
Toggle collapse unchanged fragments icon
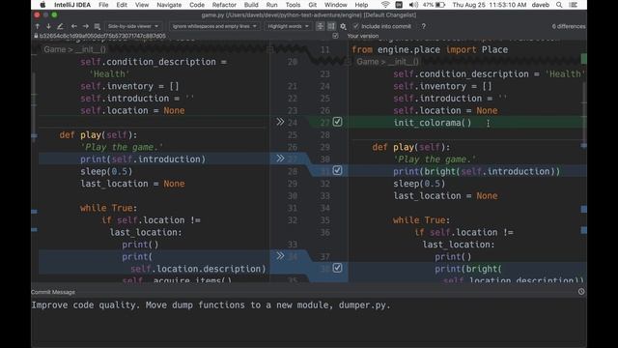pyautogui.click(x=320, y=26)
